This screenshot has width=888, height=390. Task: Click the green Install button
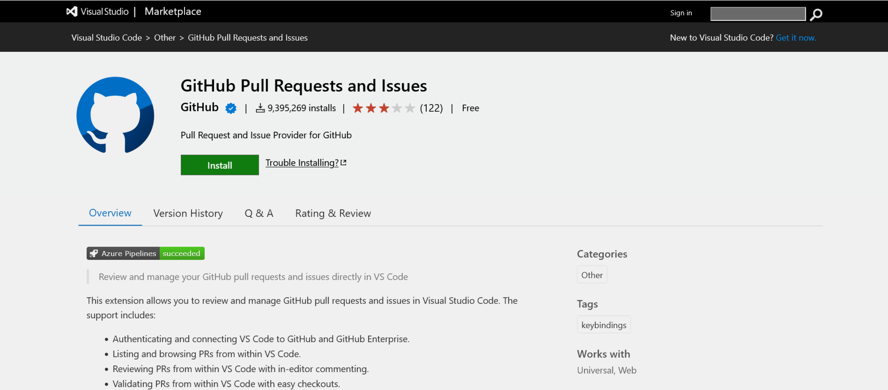(220, 165)
